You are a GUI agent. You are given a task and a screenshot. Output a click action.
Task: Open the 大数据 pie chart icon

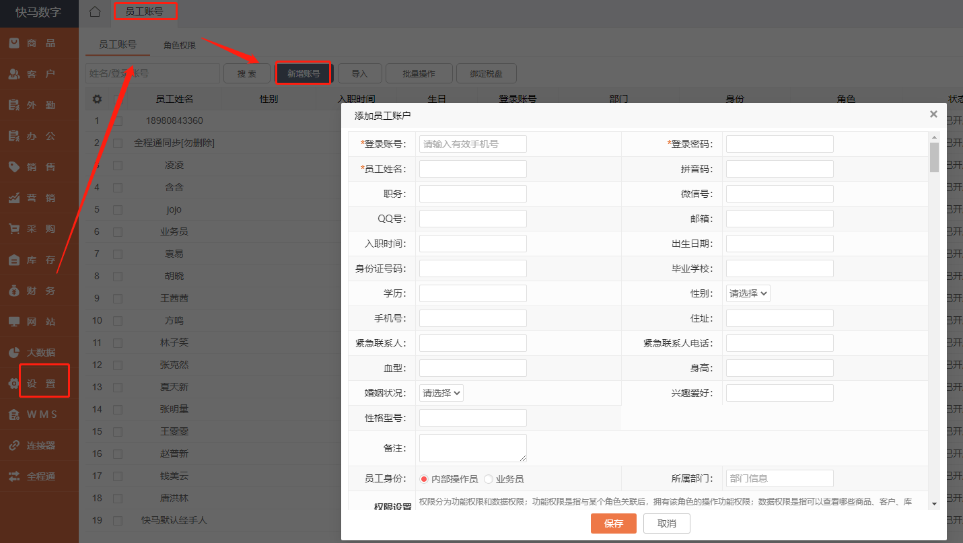tap(13, 353)
